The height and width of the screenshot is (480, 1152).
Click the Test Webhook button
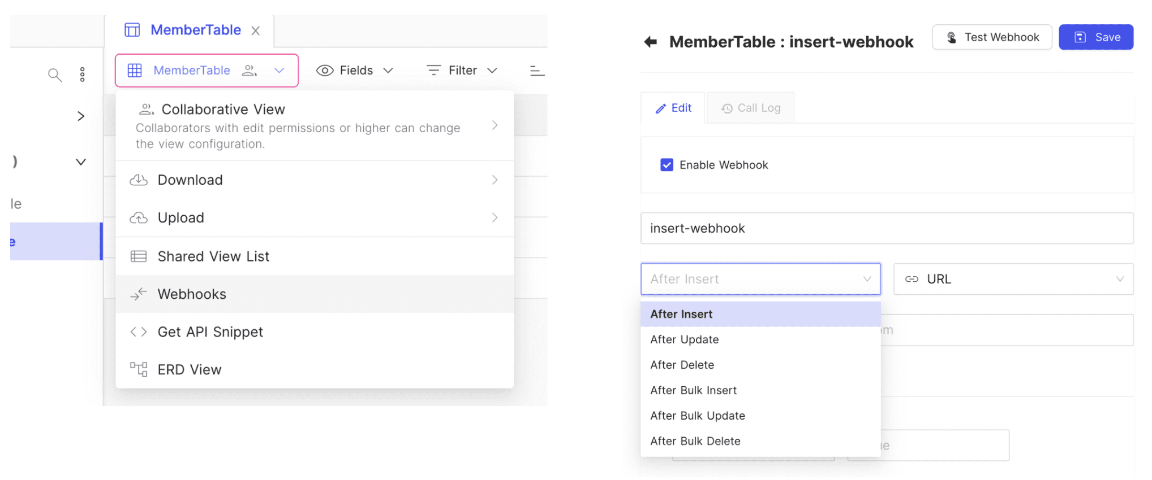tap(992, 37)
